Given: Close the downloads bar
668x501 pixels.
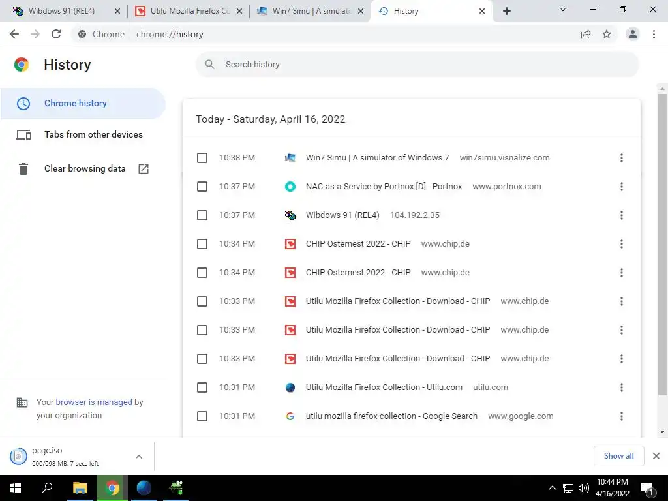Looking at the screenshot, I should pyautogui.click(x=656, y=456).
